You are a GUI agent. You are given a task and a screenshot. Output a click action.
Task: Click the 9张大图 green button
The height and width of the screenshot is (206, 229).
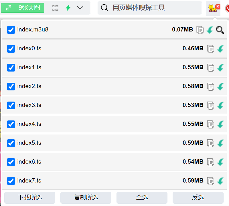[23, 8]
